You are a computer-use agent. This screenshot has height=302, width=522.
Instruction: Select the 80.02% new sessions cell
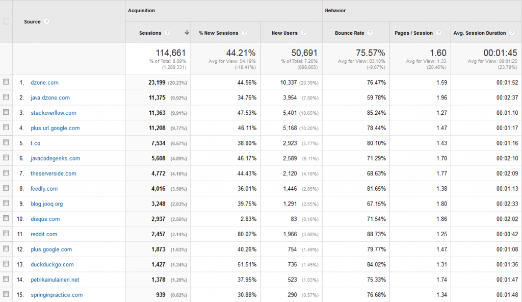pos(247,234)
